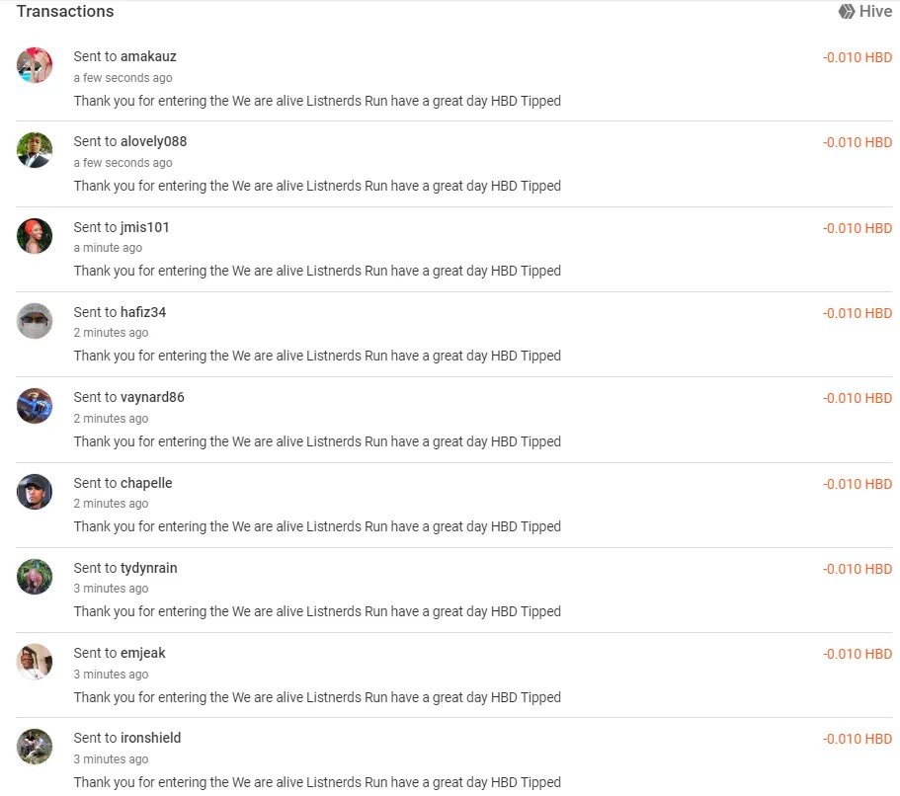Image resolution: width=900 pixels, height=796 pixels.
Task: Click jmis101's round avatar picture
Action: tap(35, 236)
